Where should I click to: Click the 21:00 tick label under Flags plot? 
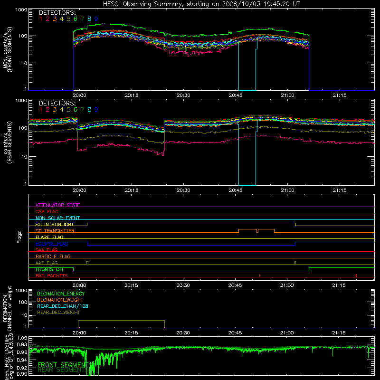(287, 285)
